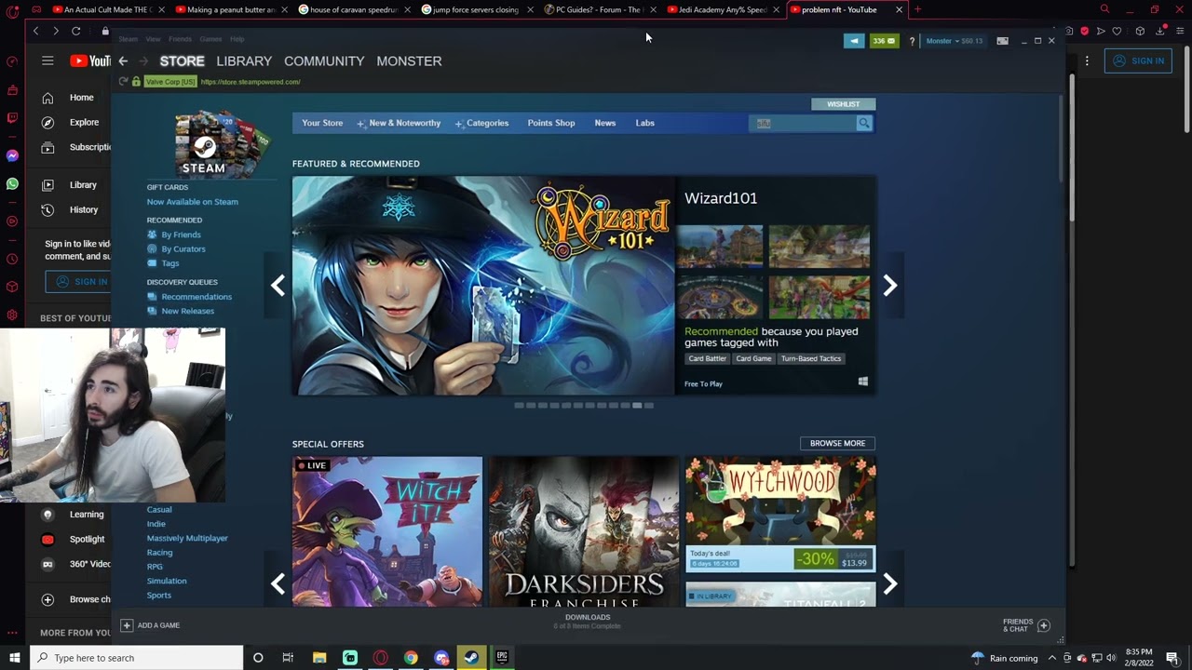Go back in Steam navigation
Image resolution: width=1192 pixels, height=670 pixels.
123,61
